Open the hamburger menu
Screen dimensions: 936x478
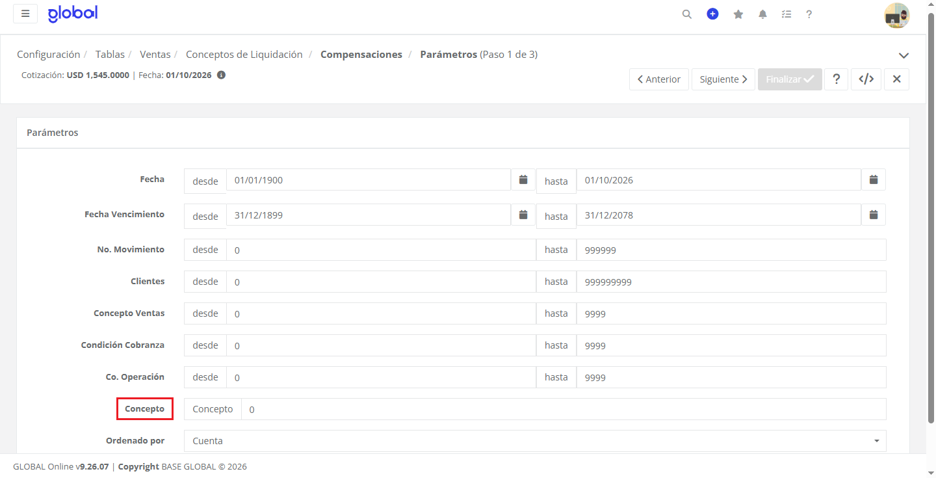(25, 14)
